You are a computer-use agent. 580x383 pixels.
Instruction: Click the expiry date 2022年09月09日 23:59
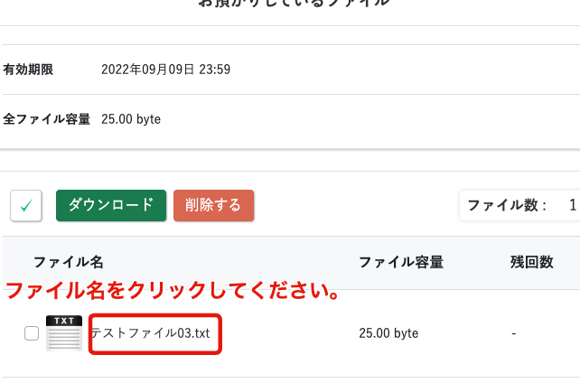tap(164, 70)
